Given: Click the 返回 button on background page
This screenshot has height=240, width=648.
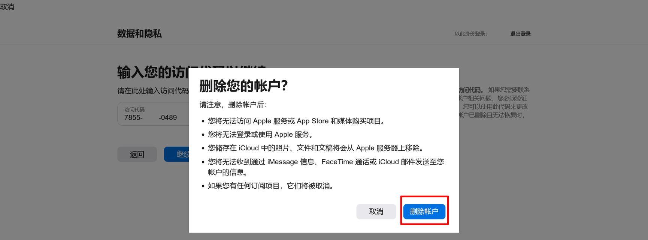Looking at the screenshot, I should click(137, 154).
